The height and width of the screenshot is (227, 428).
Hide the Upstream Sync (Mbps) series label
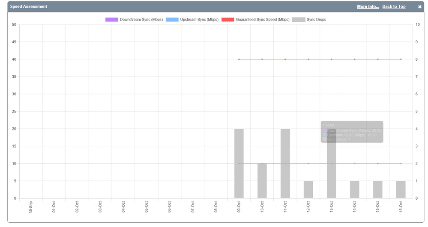point(199,20)
